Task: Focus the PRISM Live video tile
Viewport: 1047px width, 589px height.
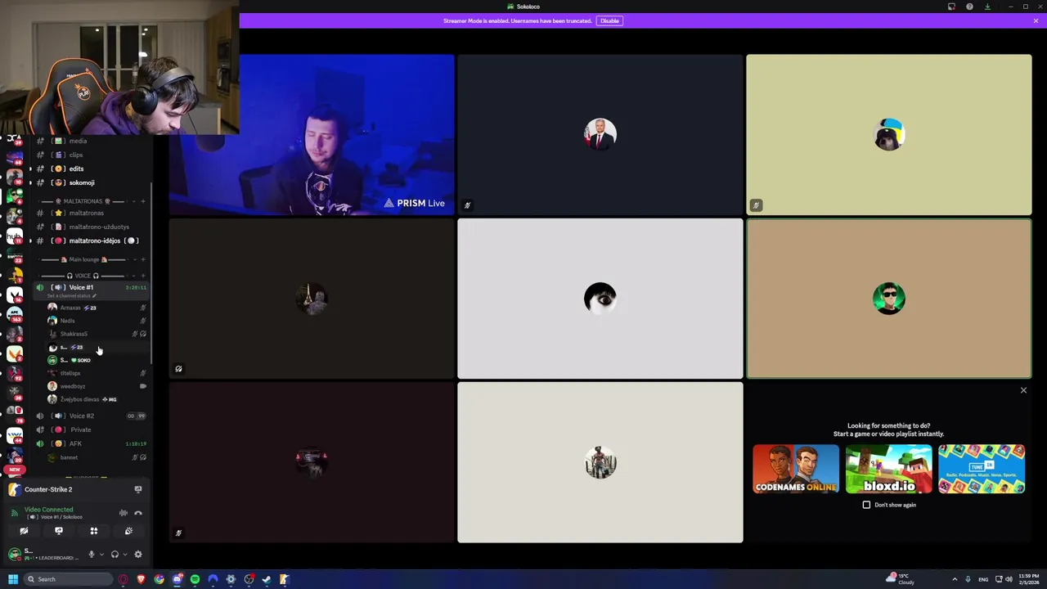Action: click(311, 135)
